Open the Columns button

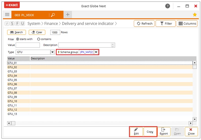point(187,23)
